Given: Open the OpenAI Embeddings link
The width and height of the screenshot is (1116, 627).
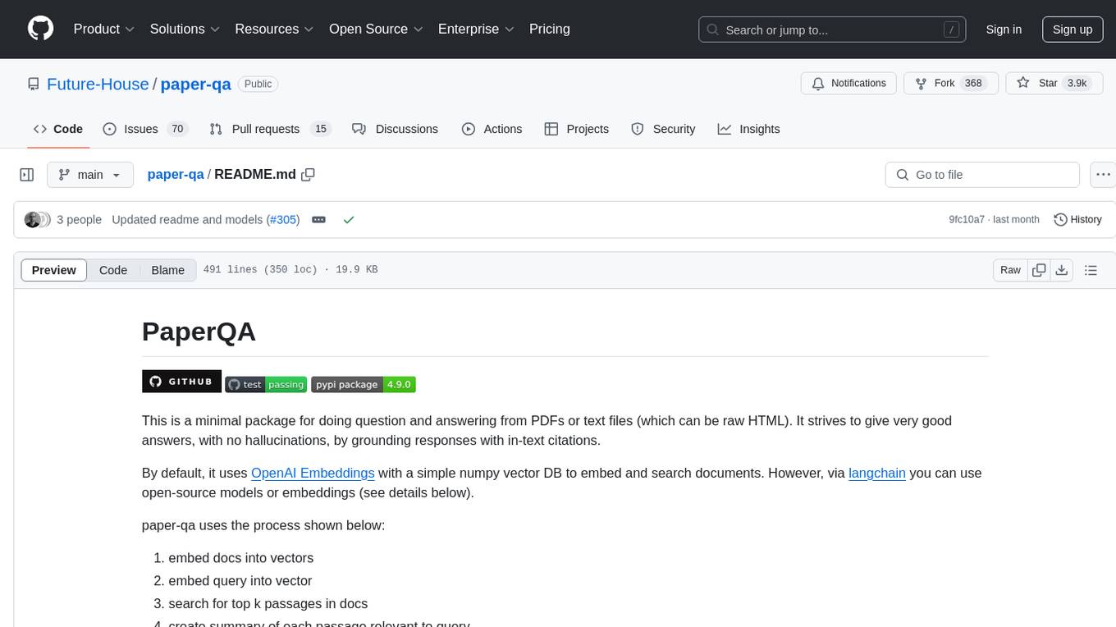Looking at the screenshot, I should pos(313,473).
